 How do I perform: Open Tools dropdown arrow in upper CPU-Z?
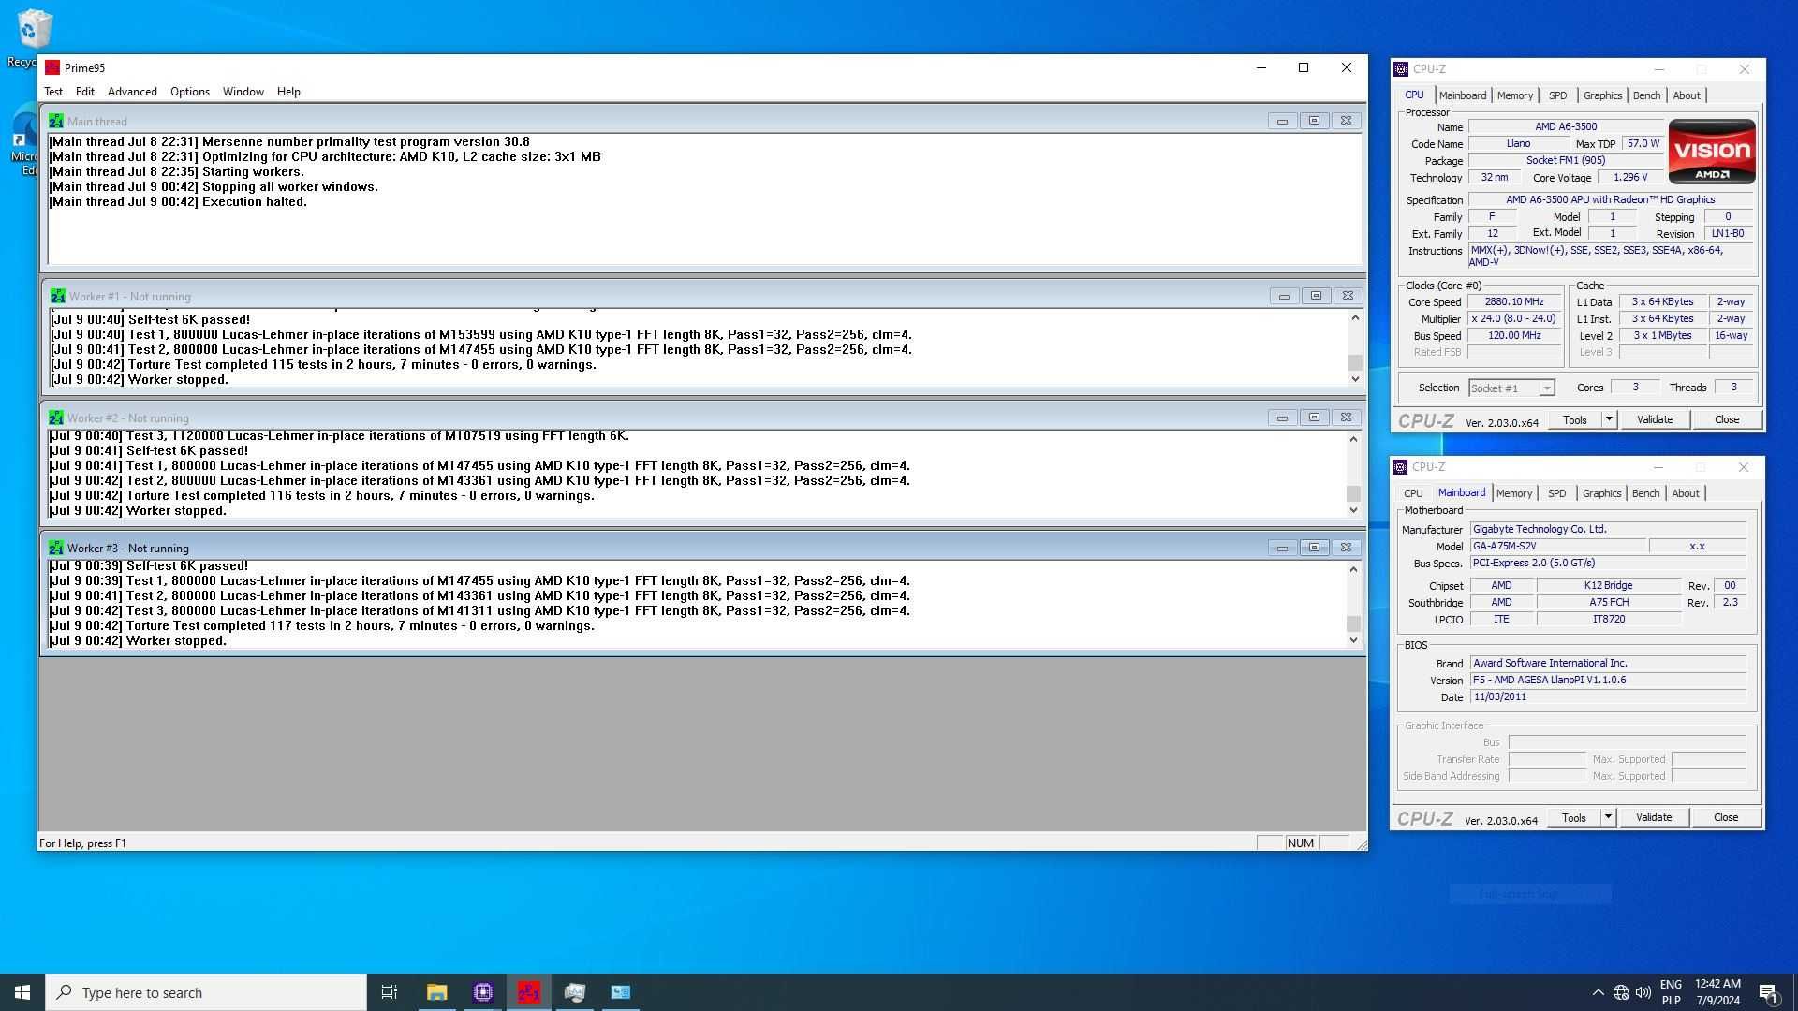point(1609,419)
